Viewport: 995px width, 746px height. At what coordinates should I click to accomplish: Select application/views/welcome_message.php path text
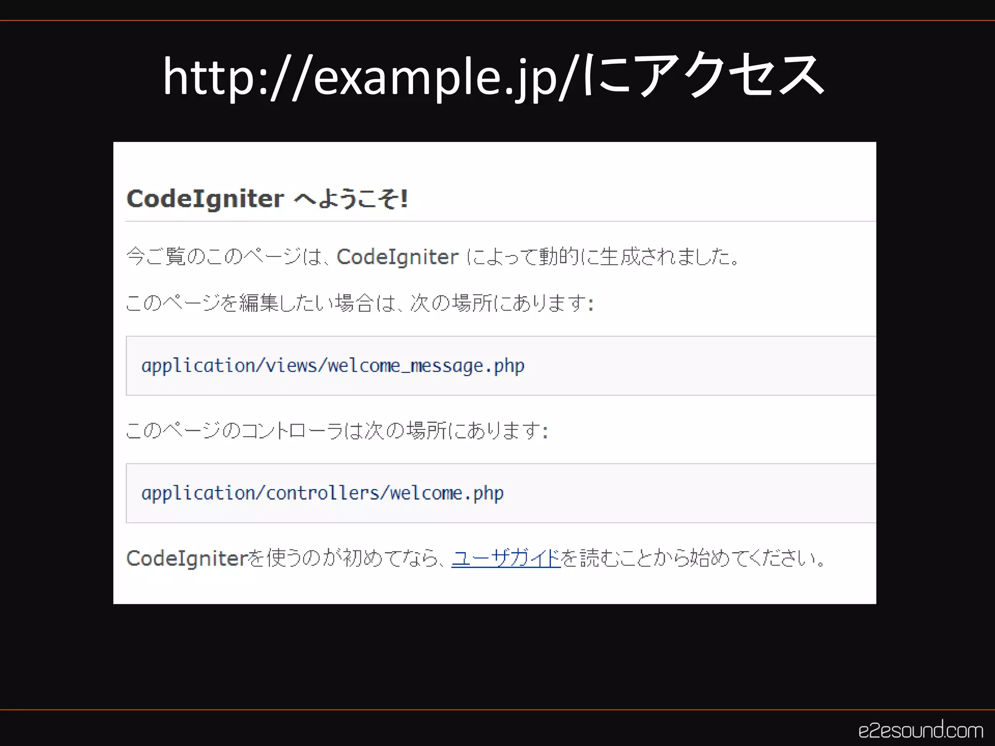point(333,366)
